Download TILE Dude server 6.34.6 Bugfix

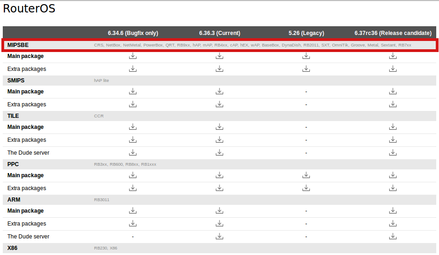pyautogui.click(x=133, y=153)
